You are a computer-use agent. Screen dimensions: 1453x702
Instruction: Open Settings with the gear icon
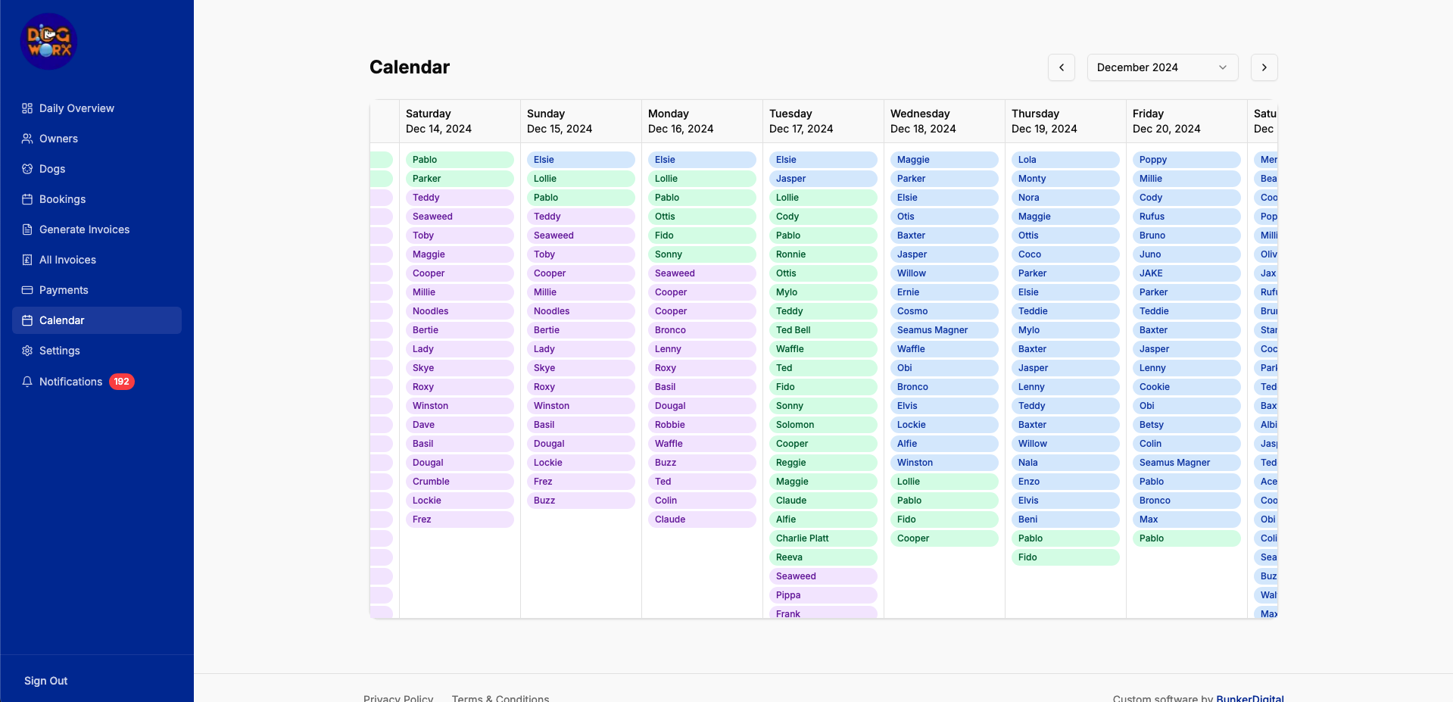coord(27,351)
